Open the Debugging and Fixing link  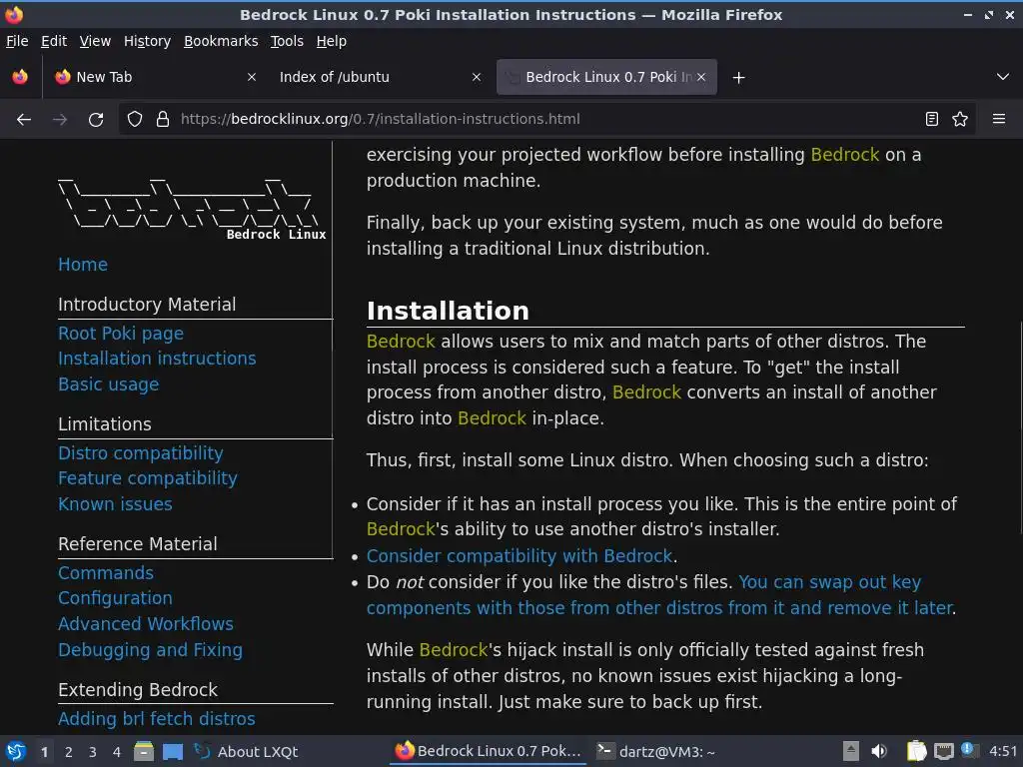(x=150, y=650)
